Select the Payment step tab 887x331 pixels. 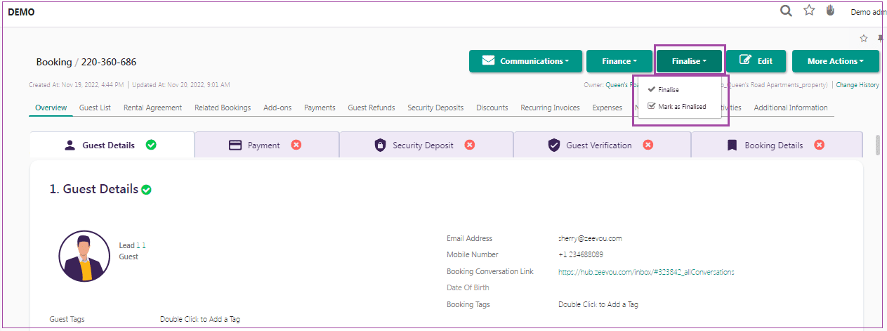click(268, 145)
